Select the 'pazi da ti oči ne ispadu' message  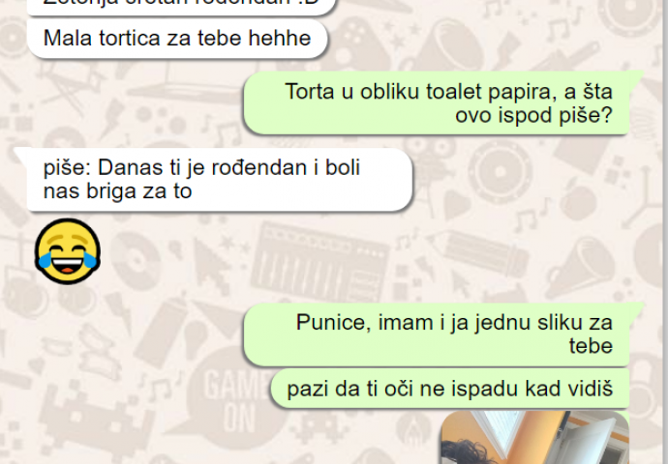pos(450,389)
